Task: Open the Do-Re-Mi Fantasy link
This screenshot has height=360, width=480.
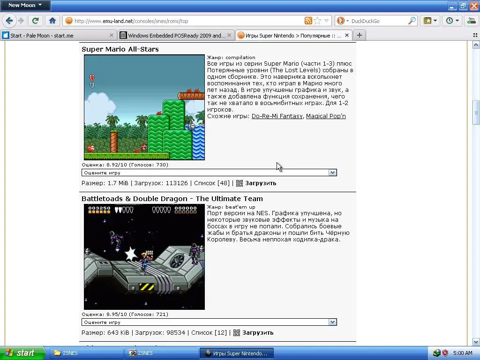Action: click(277, 116)
